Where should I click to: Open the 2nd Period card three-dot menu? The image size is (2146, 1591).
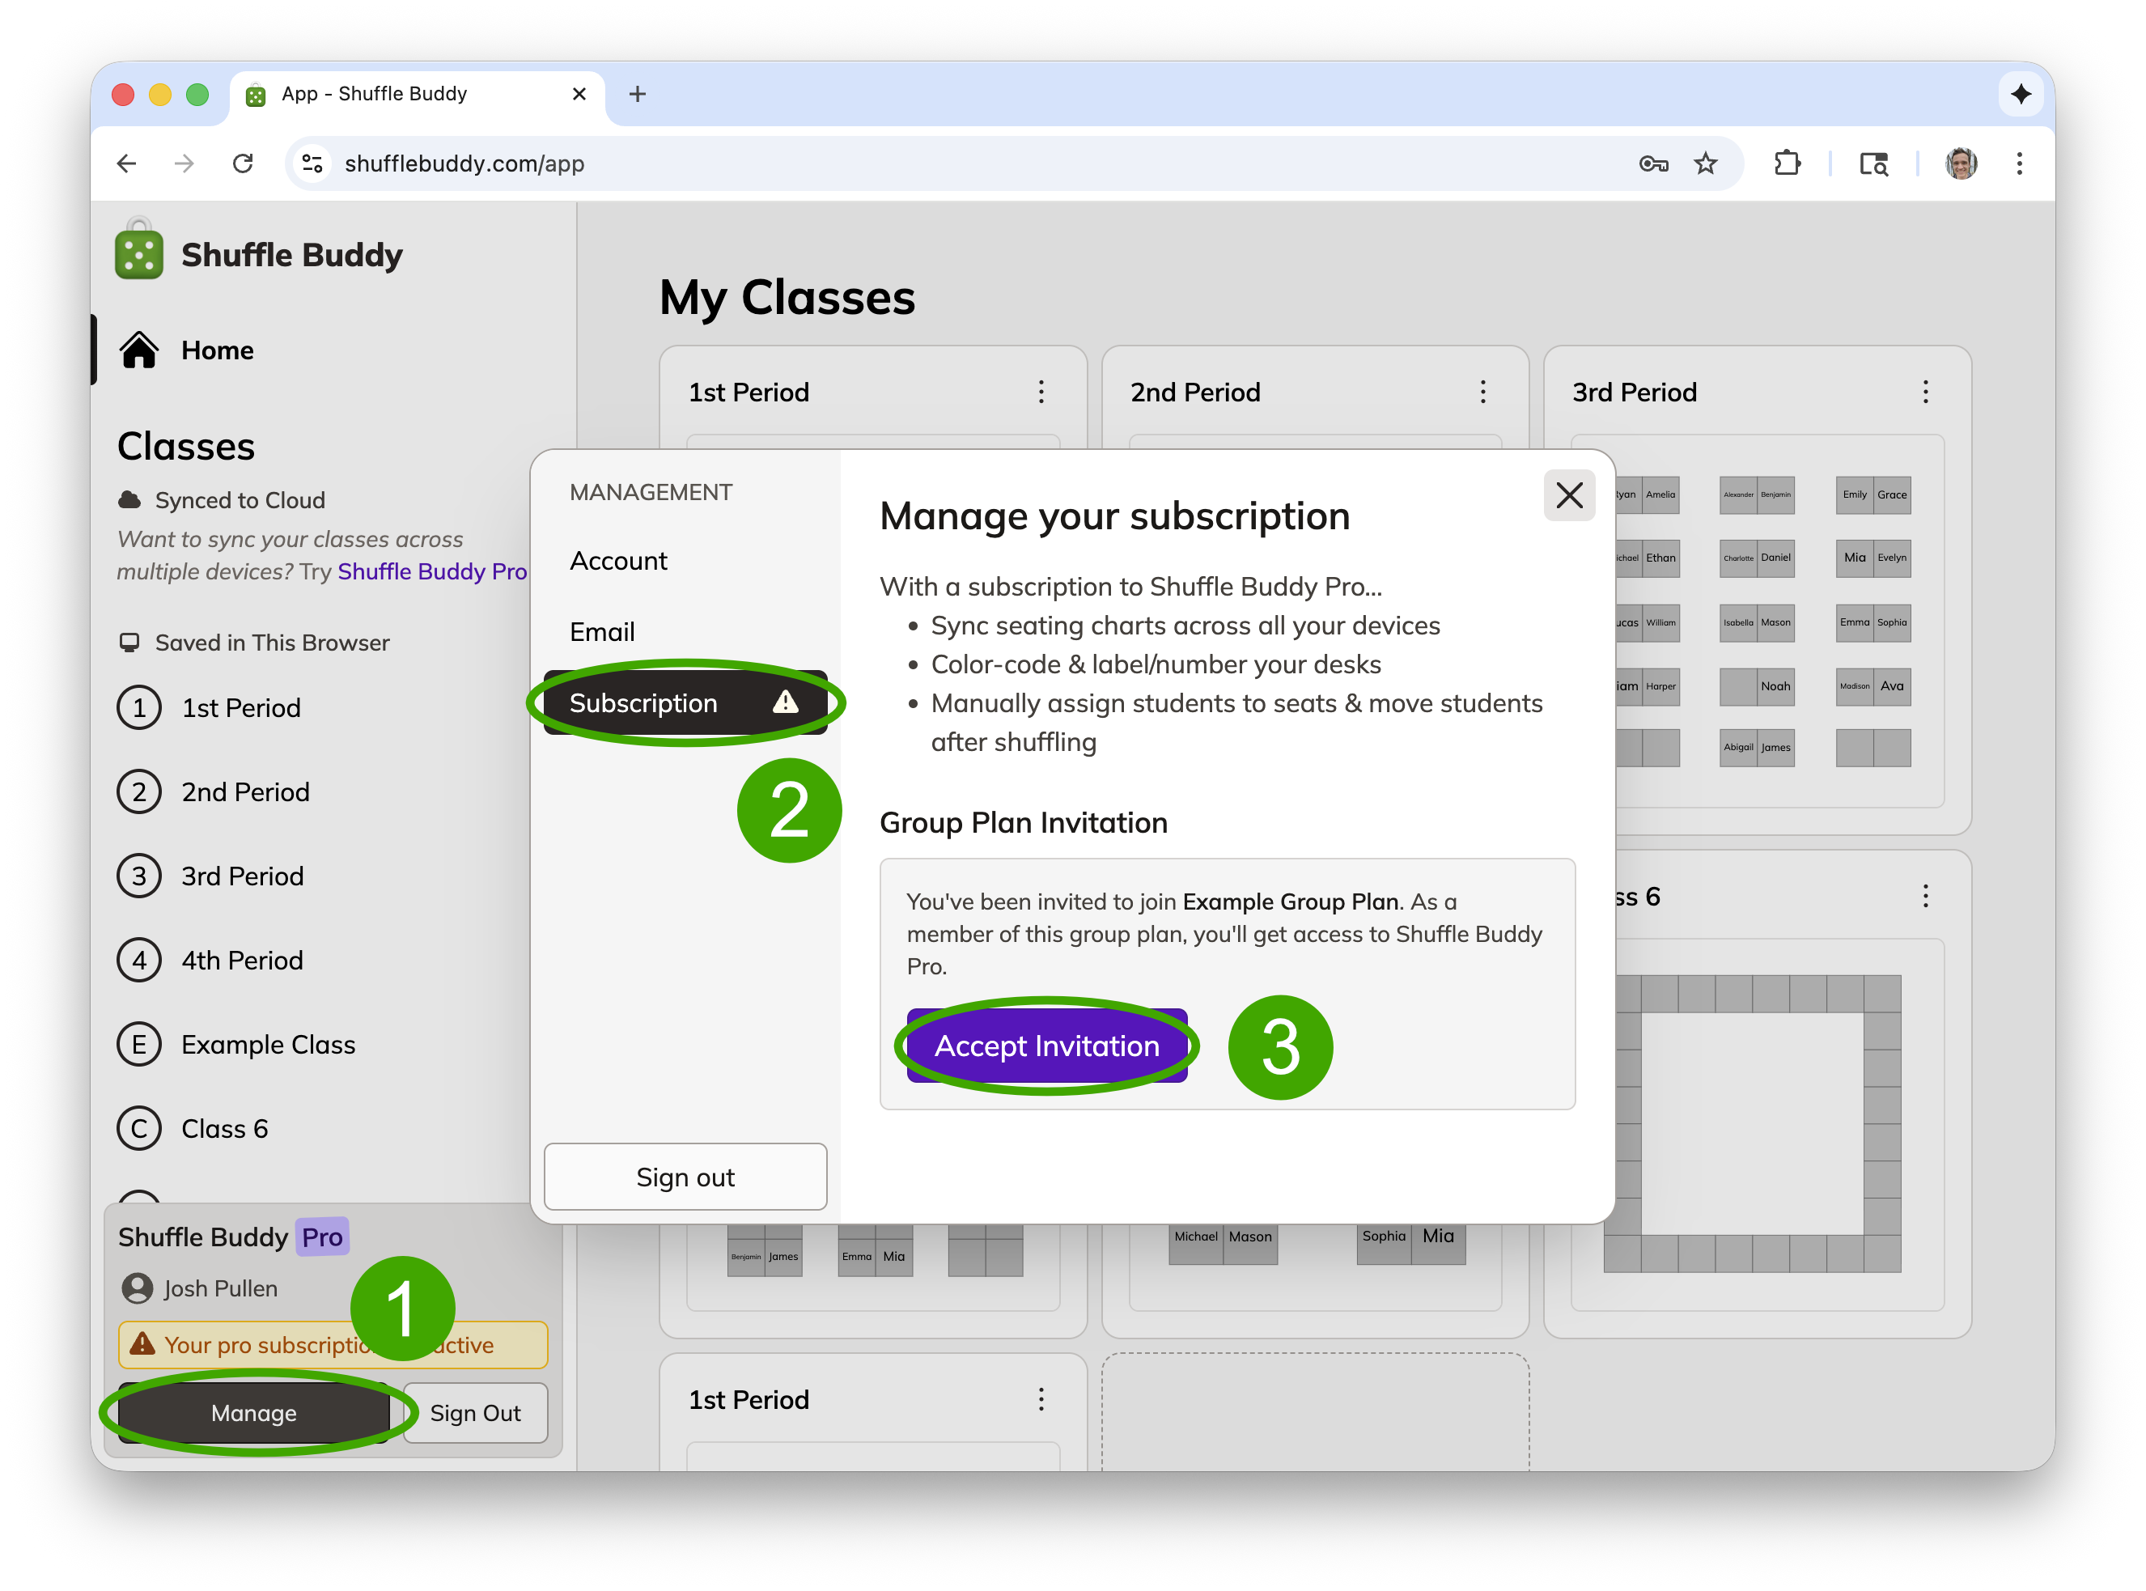1482,392
